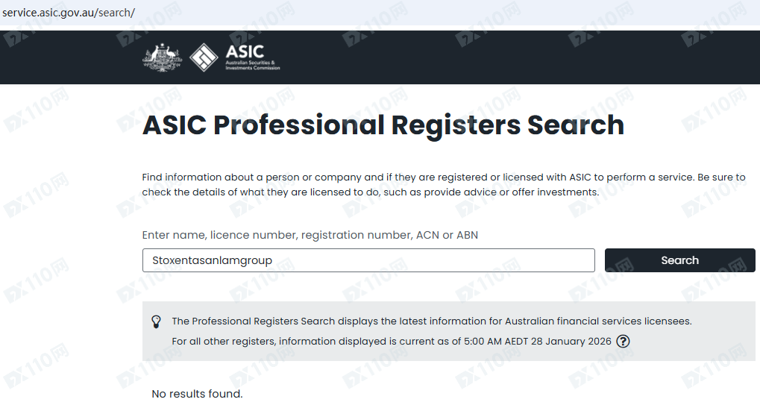Open the question mark help icon
The height and width of the screenshot is (408, 760).
623,342
